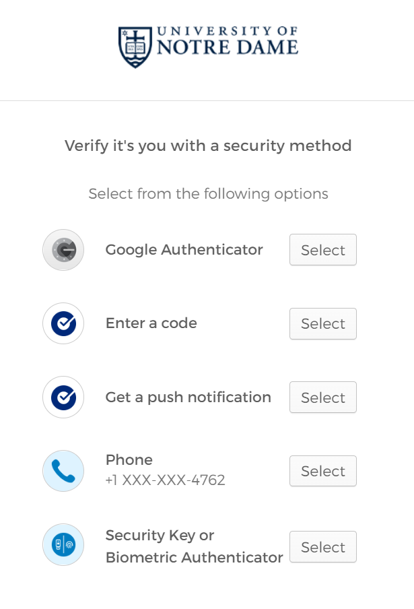Image resolution: width=414 pixels, height=609 pixels.
Task: Click the Security Key or Biometric Authenticator label
Action: click(194, 546)
